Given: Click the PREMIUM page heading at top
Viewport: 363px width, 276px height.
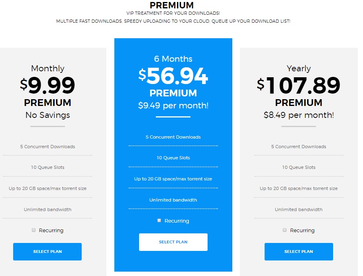Looking at the screenshot, I should 172,5.
